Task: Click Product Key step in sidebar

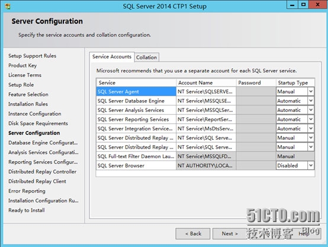Action: (22, 66)
